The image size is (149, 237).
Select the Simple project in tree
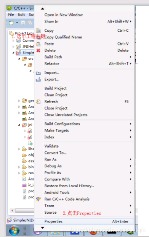point(25,52)
